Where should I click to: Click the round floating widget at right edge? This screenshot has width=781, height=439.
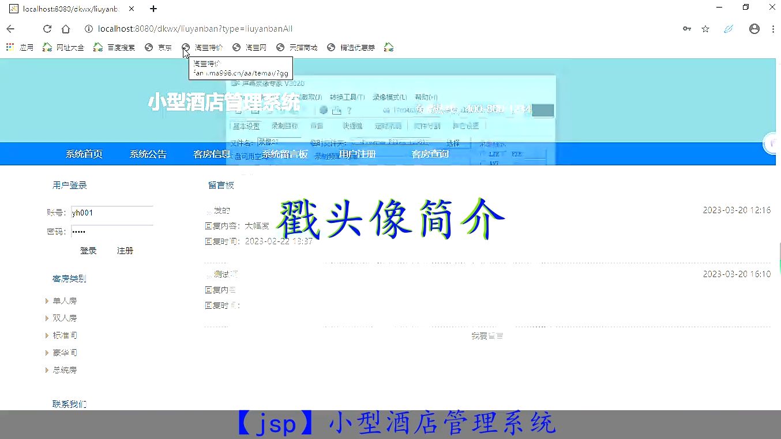click(x=773, y=143)
